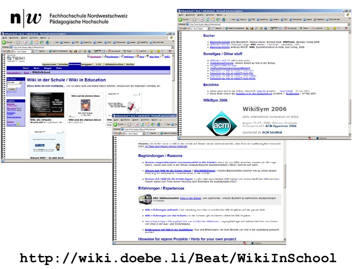Viewport: 359px width, 269px height.
Task: Open the Google search box dropdown
Action: point(32,50)
